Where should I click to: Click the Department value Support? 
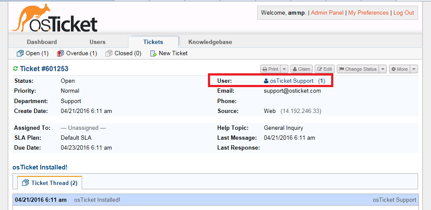(71, 101)
